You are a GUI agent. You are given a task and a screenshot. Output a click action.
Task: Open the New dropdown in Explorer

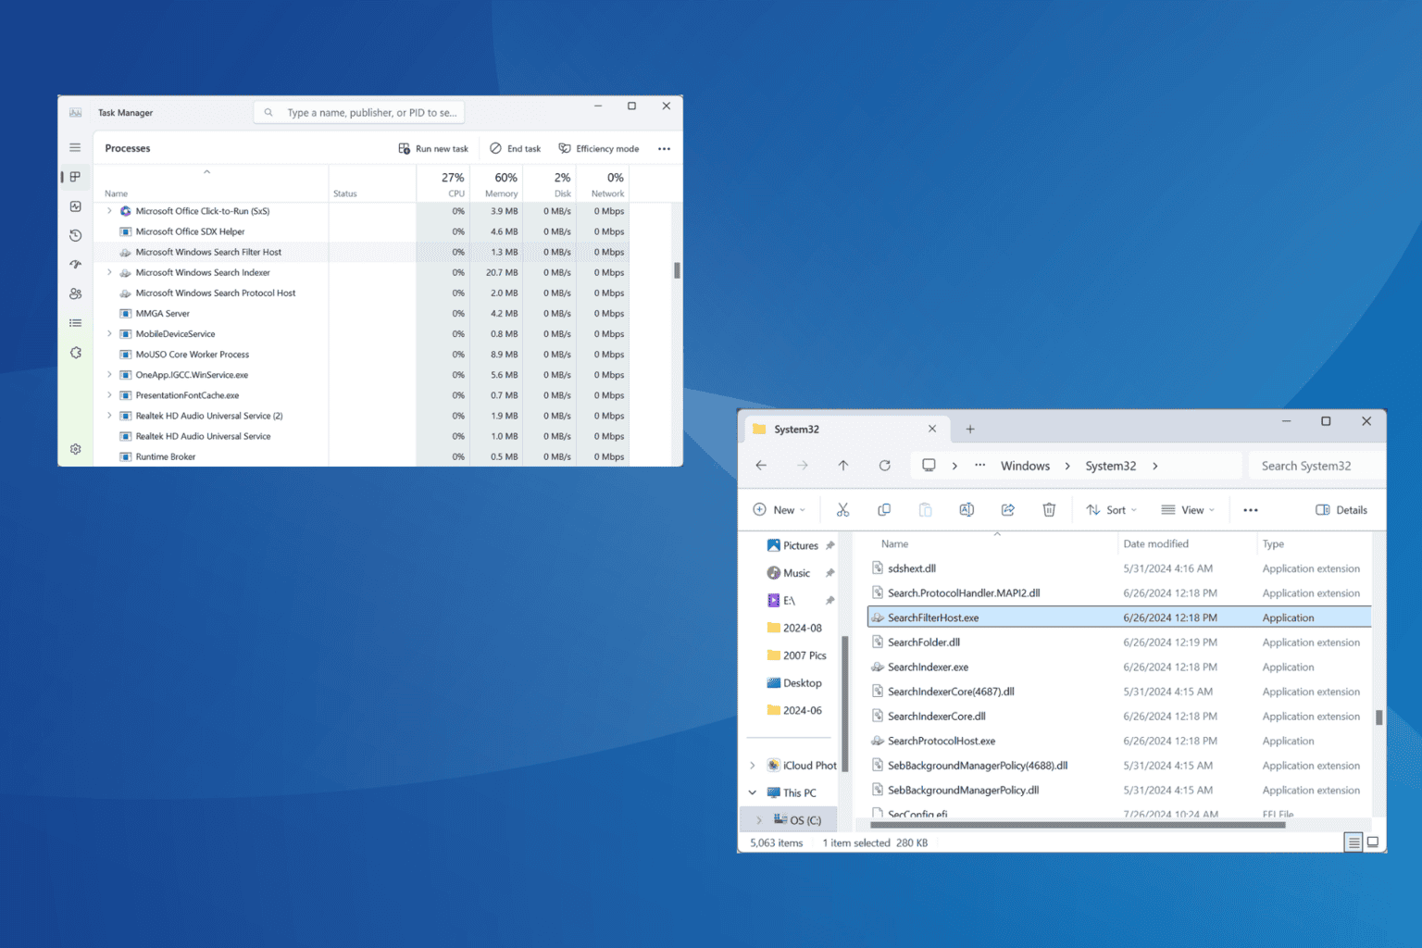coord(779,510)
